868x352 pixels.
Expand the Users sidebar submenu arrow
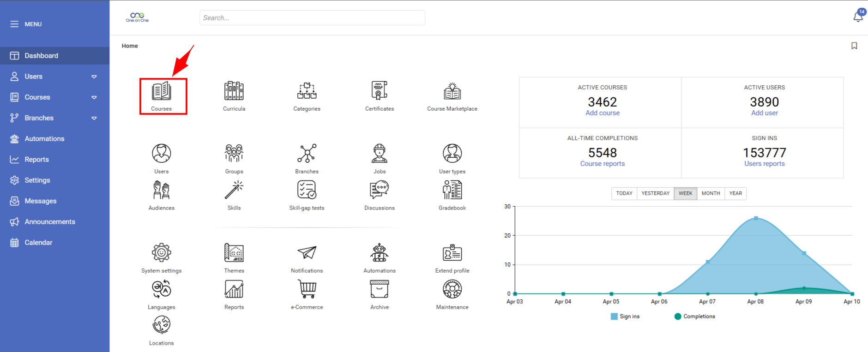pos(94,77)
